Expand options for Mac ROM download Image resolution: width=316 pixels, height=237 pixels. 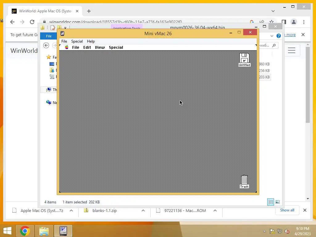point(215,210)
